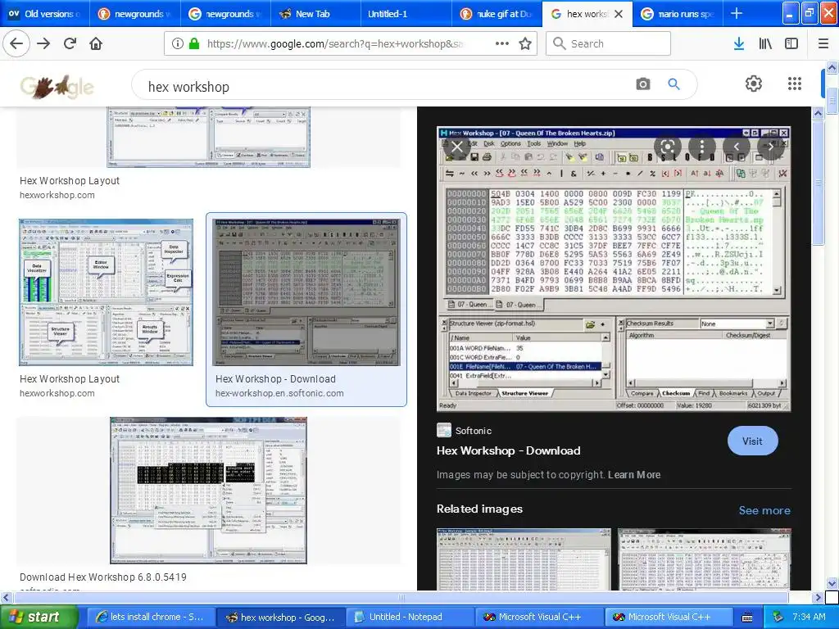
Task: Click the taskbar clock 7:34 AM
Action: 808,617
